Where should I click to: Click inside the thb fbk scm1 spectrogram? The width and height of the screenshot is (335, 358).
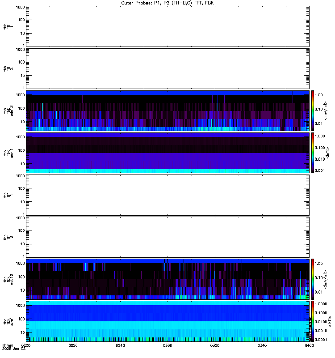(x=167, y=153)
